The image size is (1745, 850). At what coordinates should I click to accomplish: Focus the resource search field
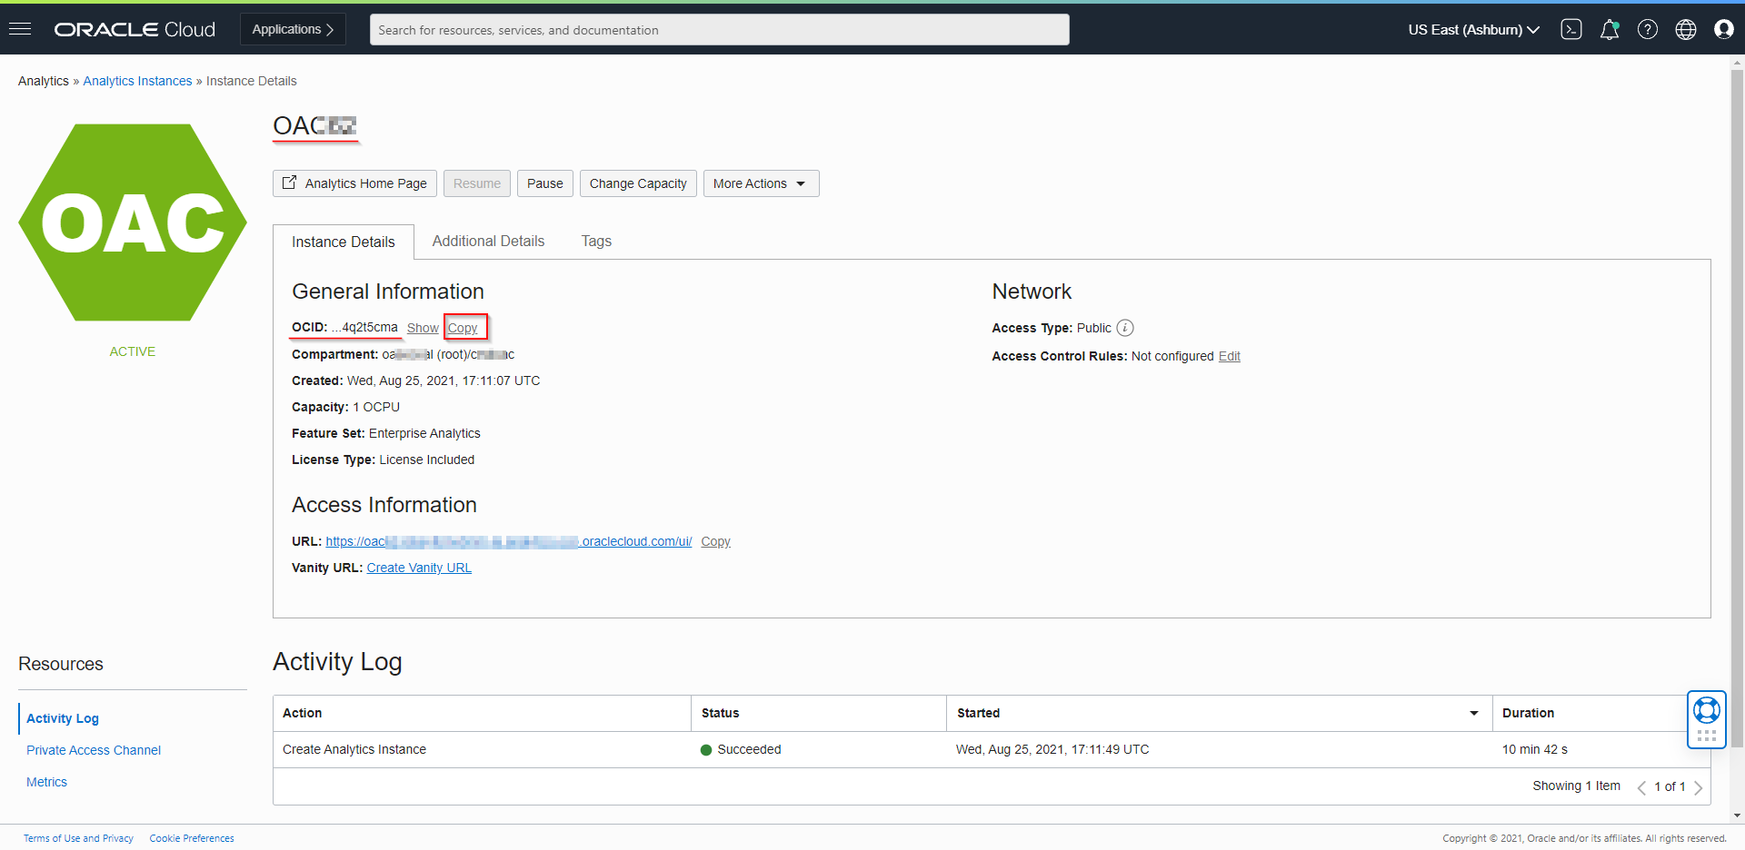pos(720,29)
